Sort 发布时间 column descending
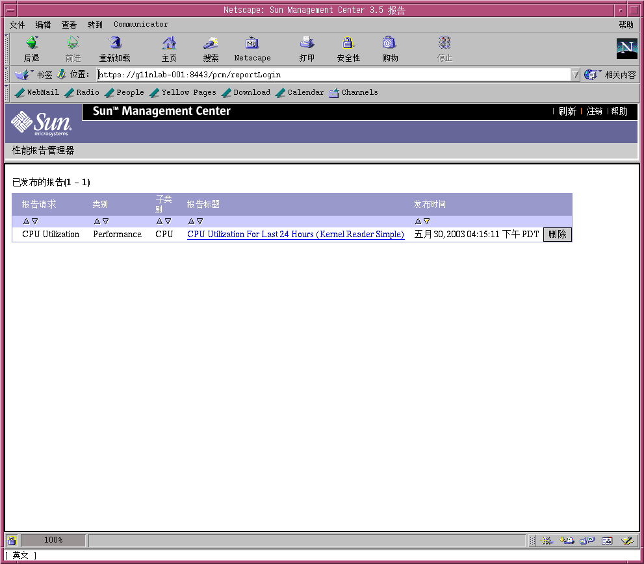644x564 pixels. [427, 221]
